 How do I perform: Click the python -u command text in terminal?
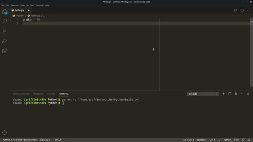click(x=100, y=99)
